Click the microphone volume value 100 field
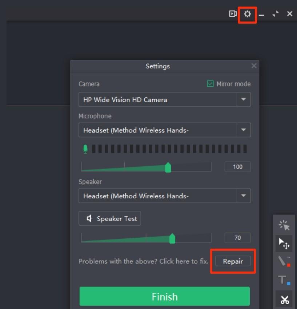Image resolution: width=297 pixels, height=309 pixels. [237, 167]
